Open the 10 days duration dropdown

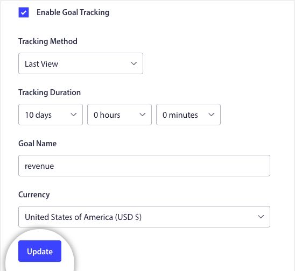[x=51, y=115]
